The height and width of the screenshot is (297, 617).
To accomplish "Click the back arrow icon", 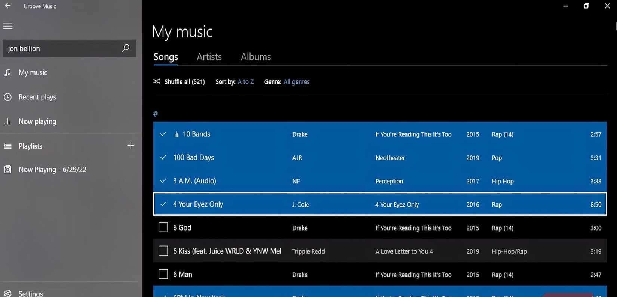I will click(x=7, y=6).
